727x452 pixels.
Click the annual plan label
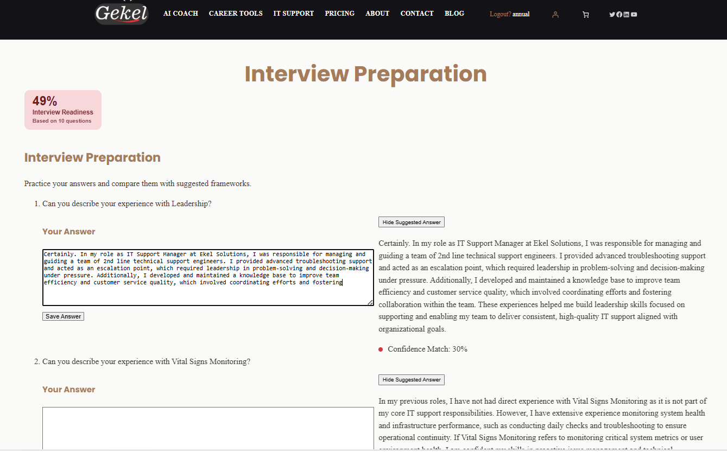point(521,14)
